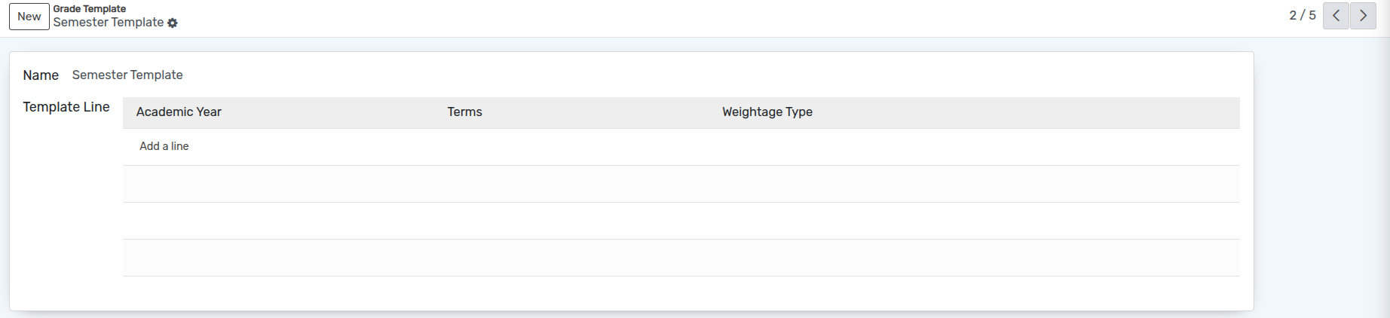
Task: Open the gear actions menu beside Semester Template
Action: [x=173, y=23]
